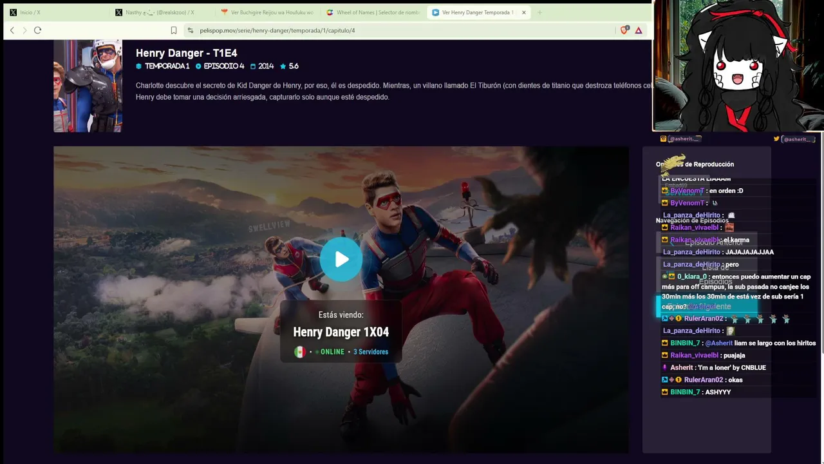824x464 pixels.
Task: Click the 'Estás viendo:' label
Action: [341, 315]
